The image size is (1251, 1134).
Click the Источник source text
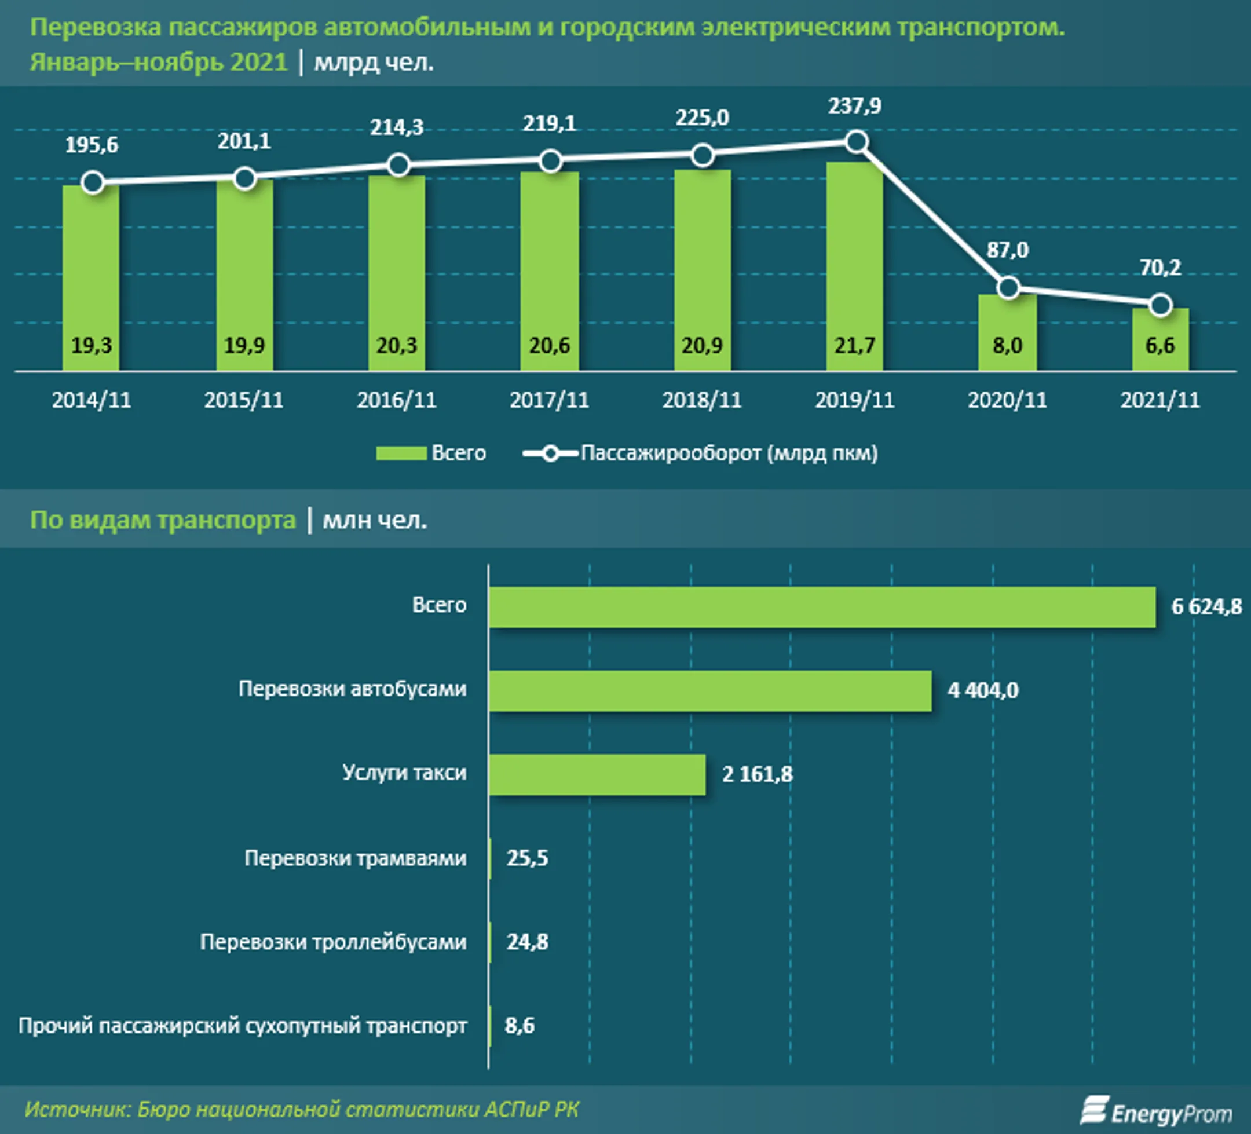(x=302, y=1109)
